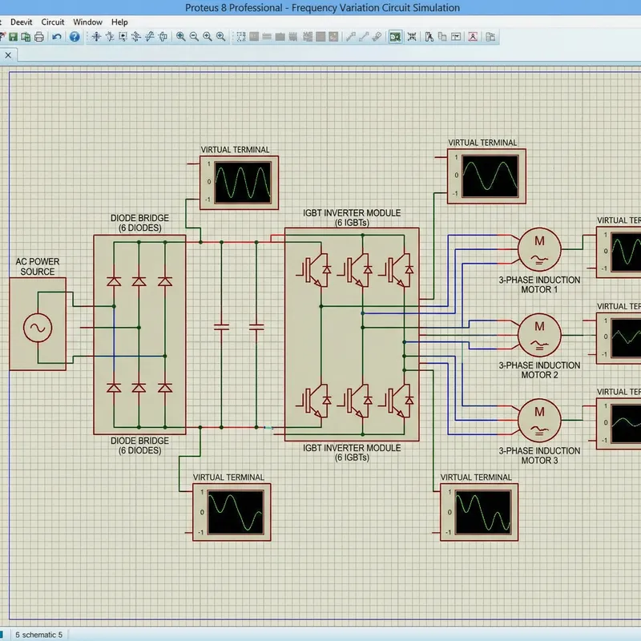This screenshot has height=641, width=641.
Task: Click the Undo icon on the toolbar
Action: click(x=57, y=35)
